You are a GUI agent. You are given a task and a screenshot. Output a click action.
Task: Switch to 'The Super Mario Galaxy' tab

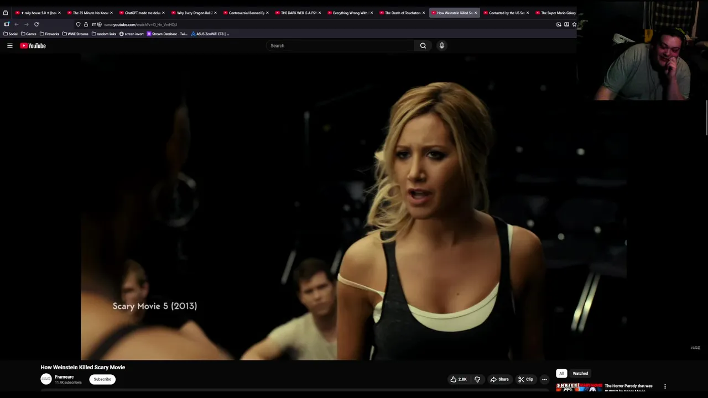pyautogui.click(x=556, y=13)
